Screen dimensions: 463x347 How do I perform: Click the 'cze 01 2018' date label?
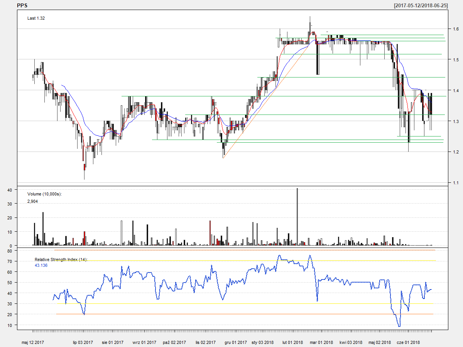408,342
